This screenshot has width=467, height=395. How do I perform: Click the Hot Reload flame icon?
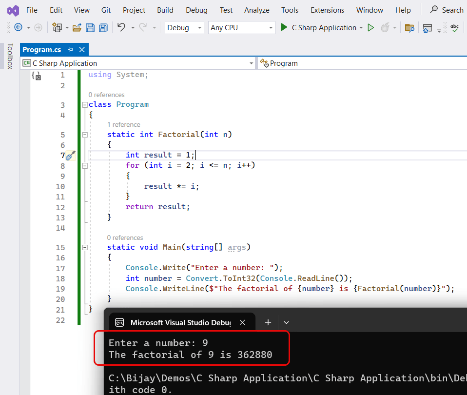click(x=385, y=28)
